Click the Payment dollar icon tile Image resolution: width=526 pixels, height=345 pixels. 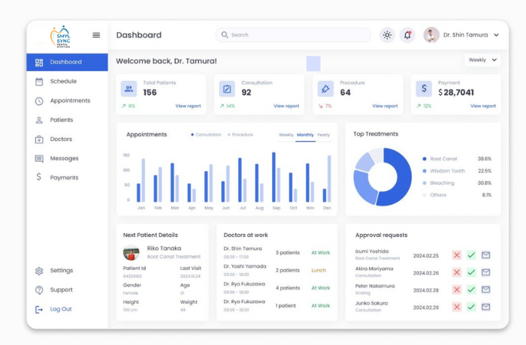point(424,88)
